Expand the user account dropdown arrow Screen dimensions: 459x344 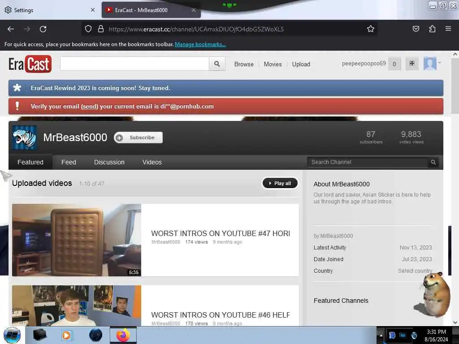pyautogui.click(x=440, y=63)
